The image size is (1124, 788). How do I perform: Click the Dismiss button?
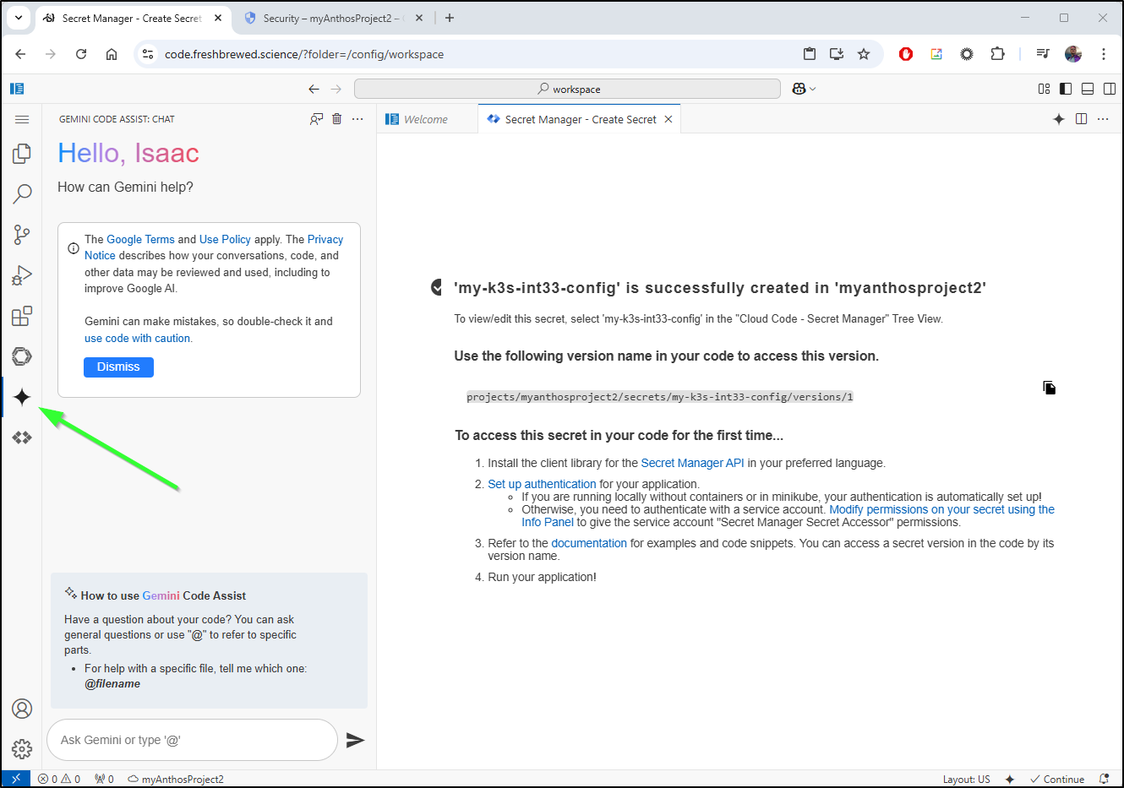tap(118, 367)
